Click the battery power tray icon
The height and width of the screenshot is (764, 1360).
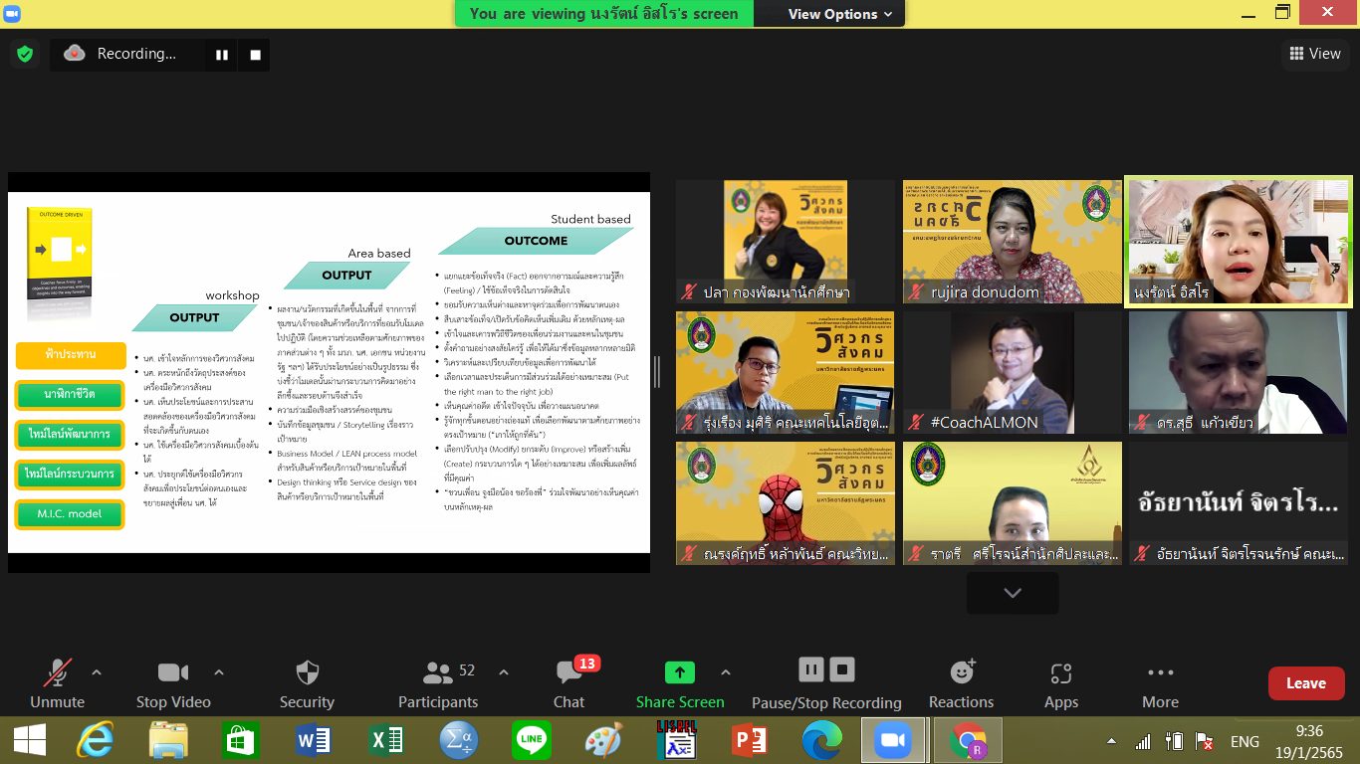tap(1176, 742)
